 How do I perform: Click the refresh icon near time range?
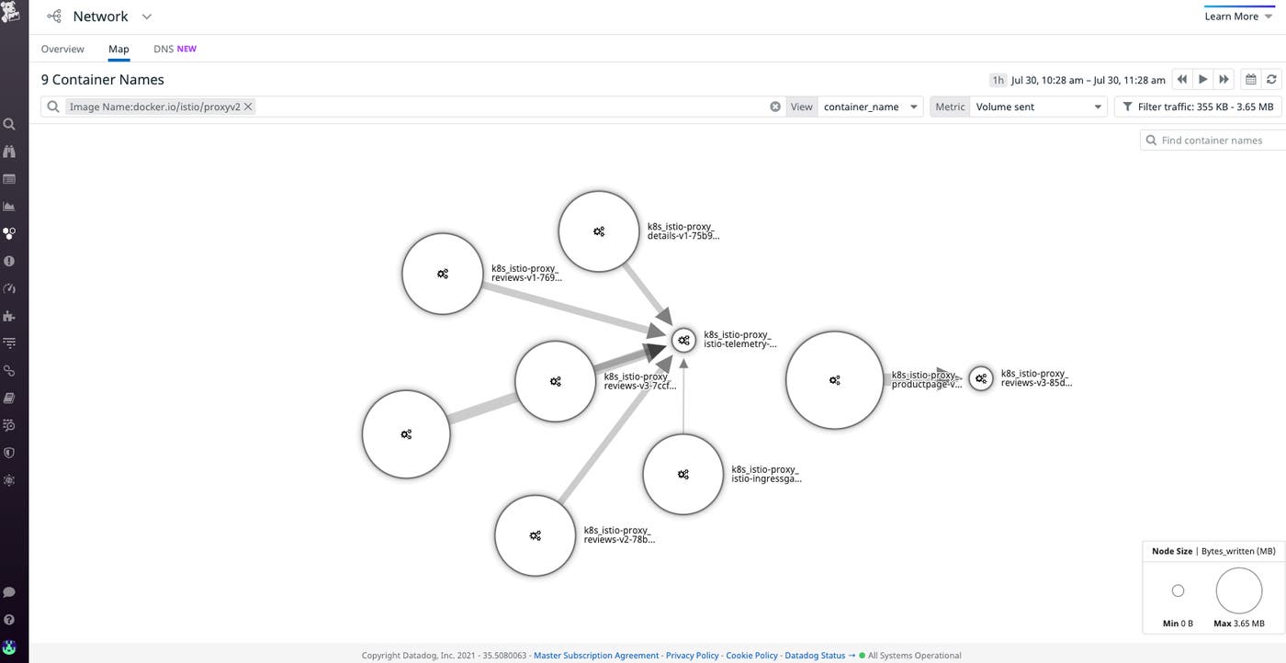tap(1271, 80)
